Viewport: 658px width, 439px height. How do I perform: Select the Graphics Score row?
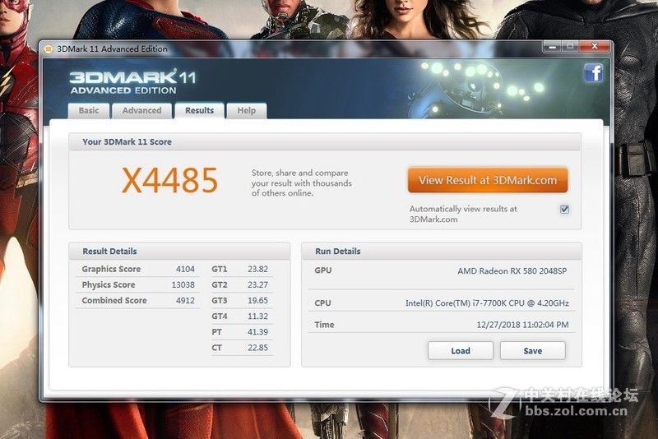pyautogui.click(x=137, y=269)
